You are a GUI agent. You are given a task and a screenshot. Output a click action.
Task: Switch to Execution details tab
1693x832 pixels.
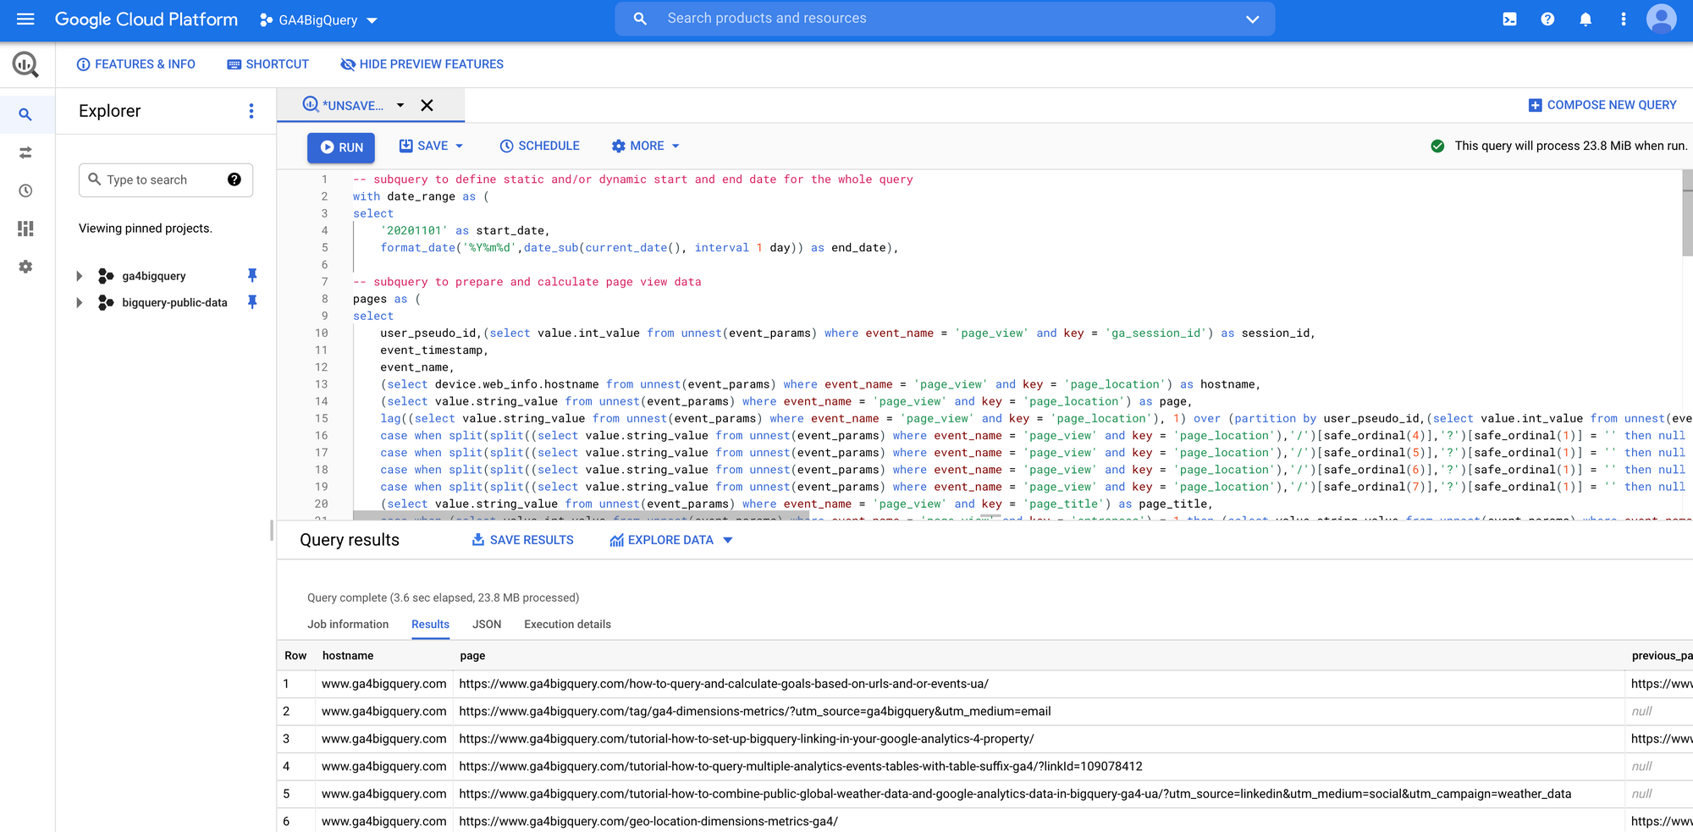567,625
